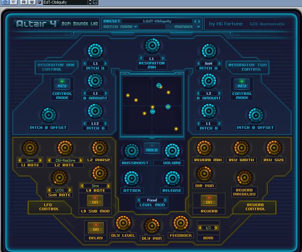Toggle the Reverb on switch
Screen dimensions: 302x252
click(209, 200)
